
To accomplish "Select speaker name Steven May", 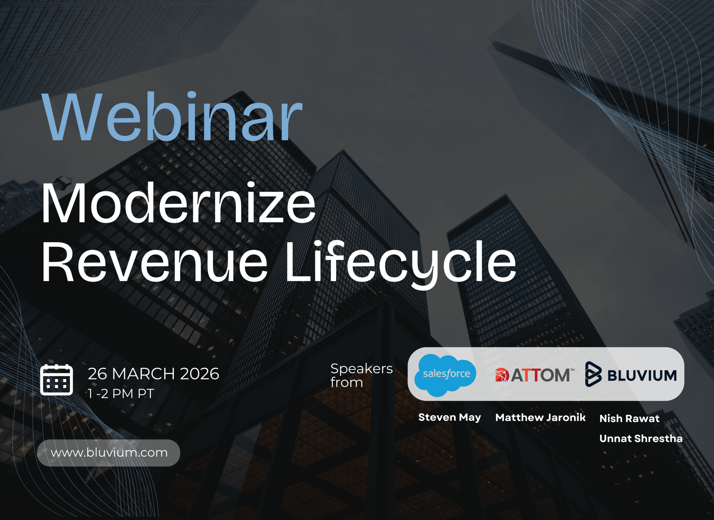I will tap(450, 417).
